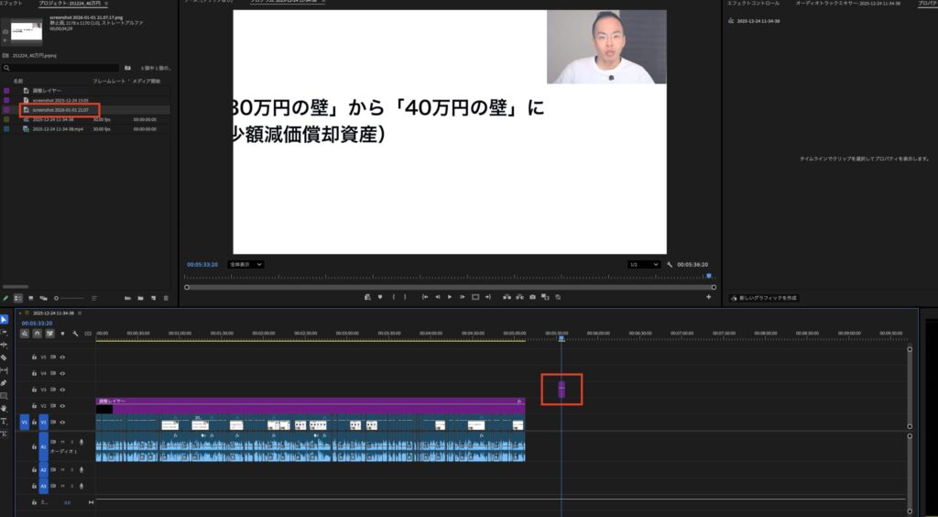Select the Selection arrow tool
Screen dimensions: 938x517
4,319
